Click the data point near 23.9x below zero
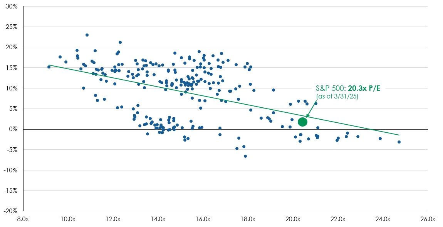This screenshot has height=227, width=443. (x=380, y=139)
